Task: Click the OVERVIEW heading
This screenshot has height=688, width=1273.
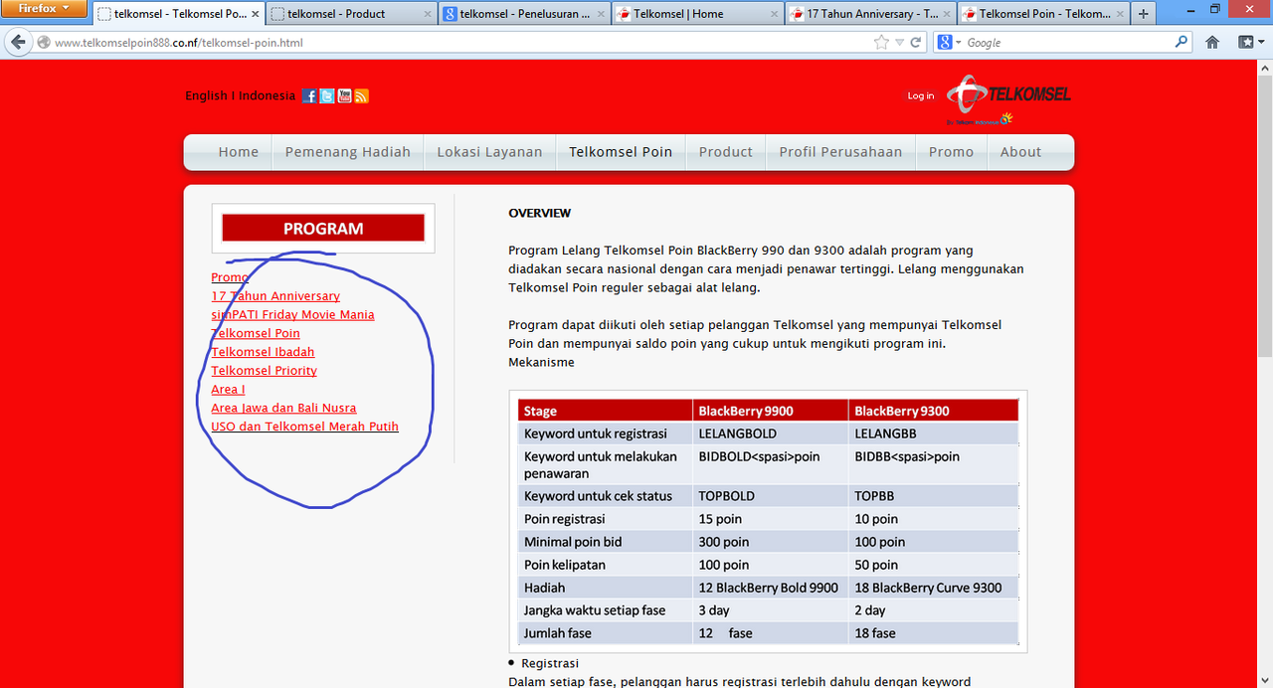Action: [x=540, y=213]
